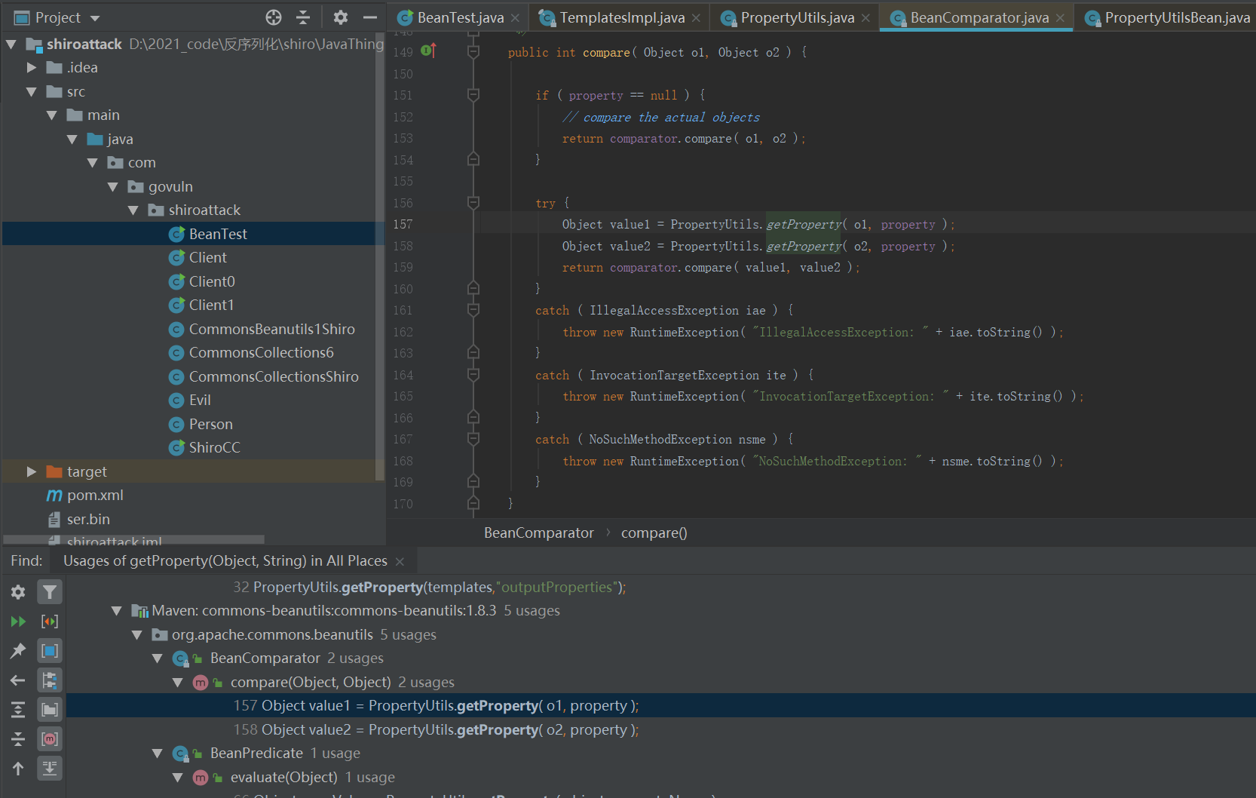Click the Project tree horizontal scrollbar
The height and width of the screenshot is (798, 1256).
[x=134, y=540]
